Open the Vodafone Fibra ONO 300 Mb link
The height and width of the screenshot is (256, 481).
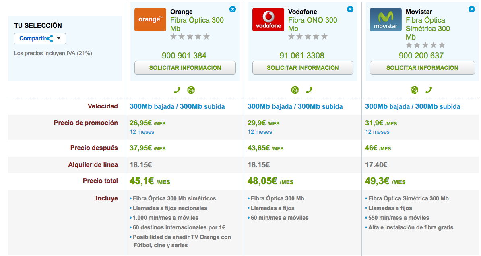pyautogui.click(x=312, y=24)
